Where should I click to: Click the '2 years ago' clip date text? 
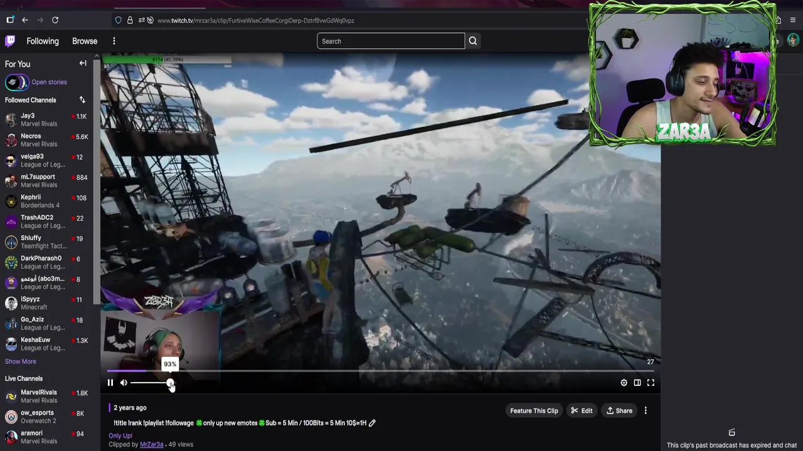(x=130, y=408)
